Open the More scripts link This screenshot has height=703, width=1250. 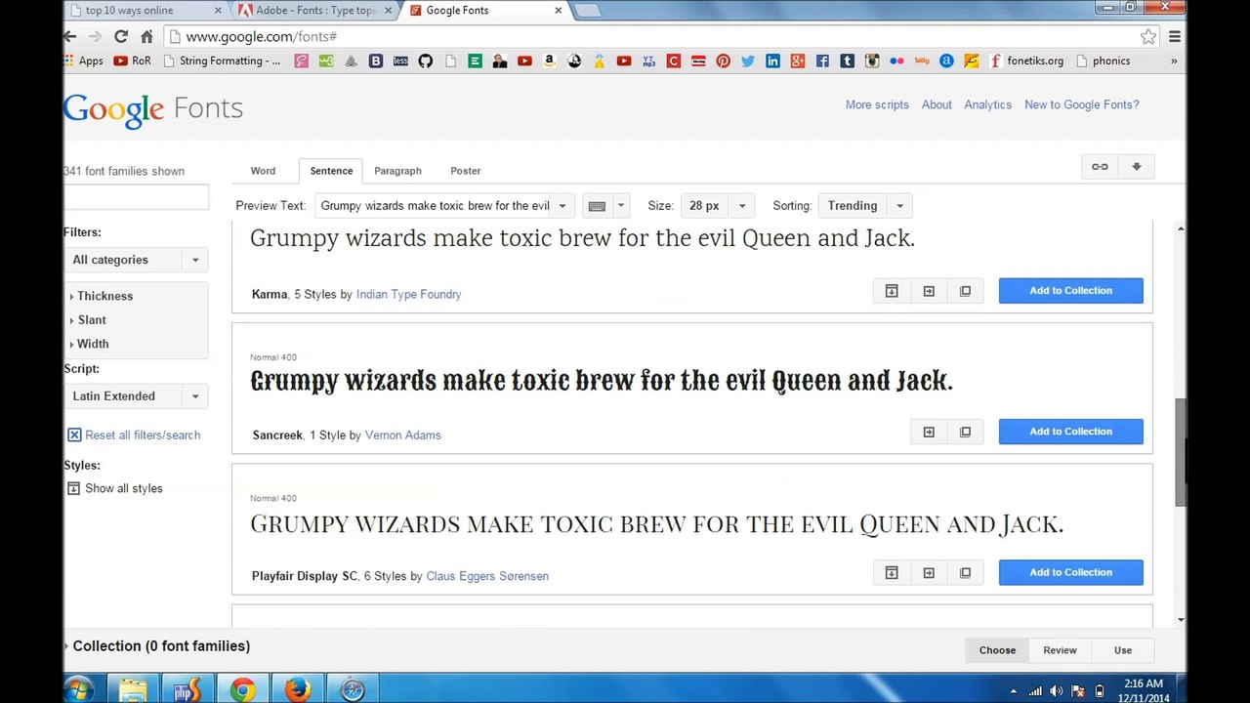(877, 104)
